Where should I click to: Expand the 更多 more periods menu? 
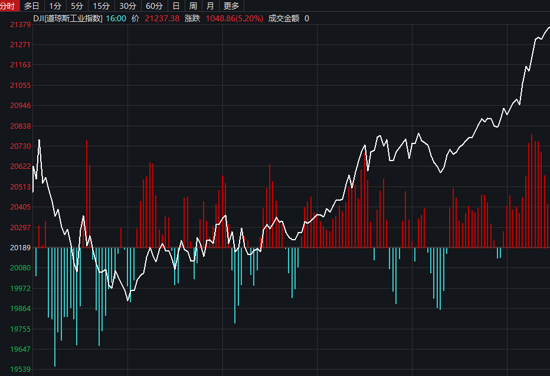tap(231, 6)
